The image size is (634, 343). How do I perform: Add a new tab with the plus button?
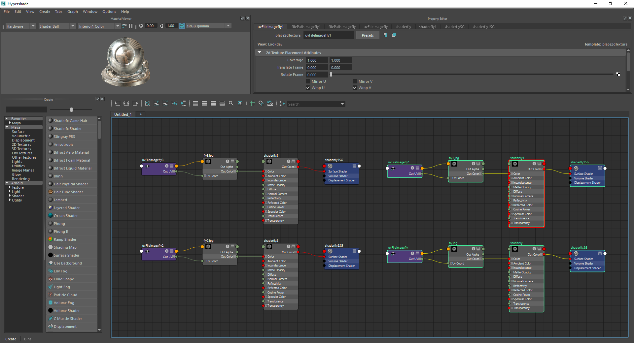(140, 114)
